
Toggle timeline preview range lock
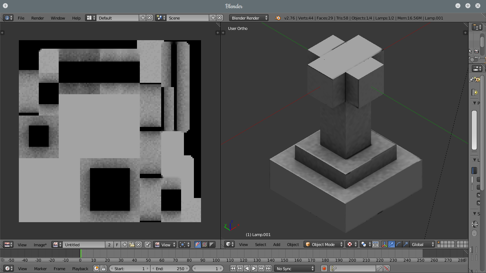click(x=104, y=269)
